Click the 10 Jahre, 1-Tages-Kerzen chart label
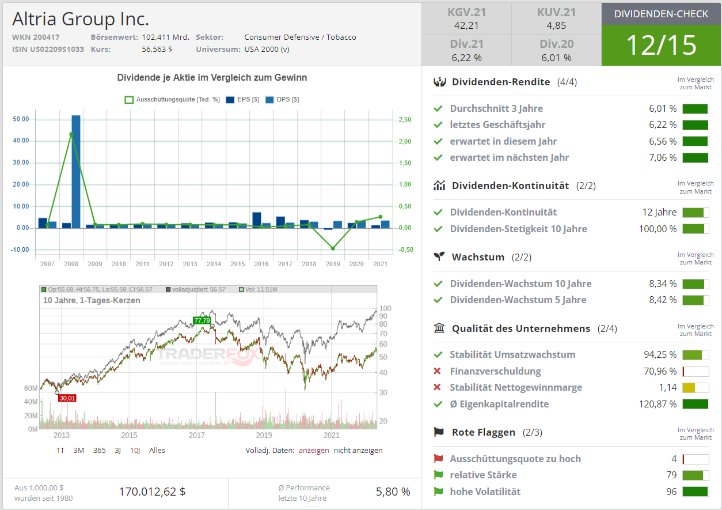The width and height of the screenshot is (722, 510). tap(92, 300)
